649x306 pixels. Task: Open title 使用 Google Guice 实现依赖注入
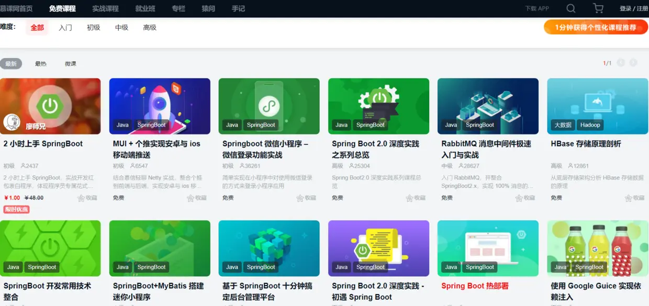[596, 291]
